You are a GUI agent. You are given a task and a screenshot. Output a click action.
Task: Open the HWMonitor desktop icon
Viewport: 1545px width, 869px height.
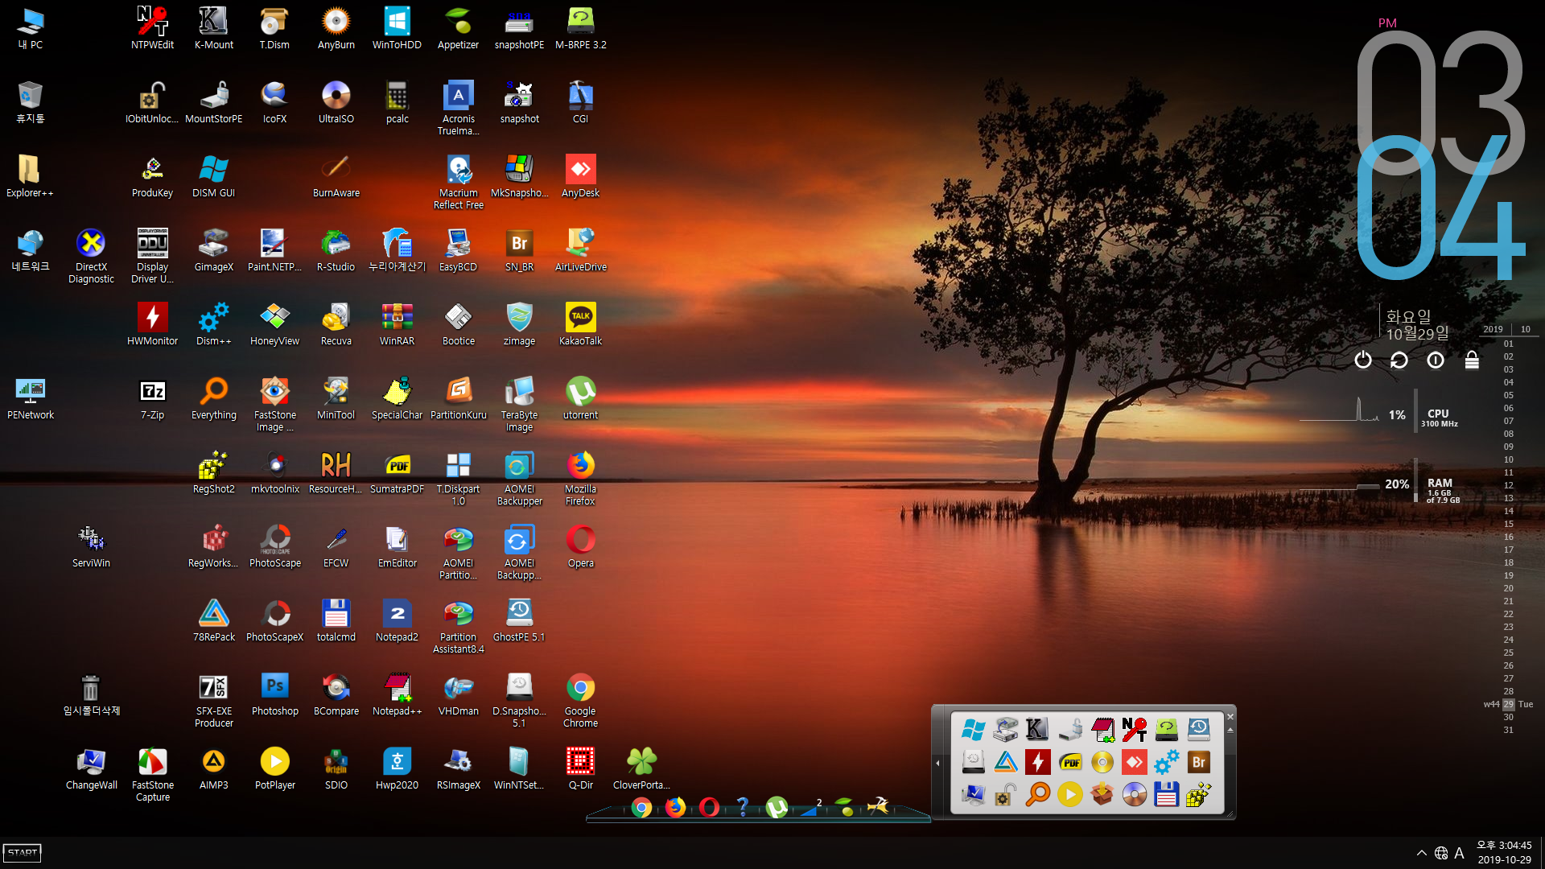(x=152, y=324)
